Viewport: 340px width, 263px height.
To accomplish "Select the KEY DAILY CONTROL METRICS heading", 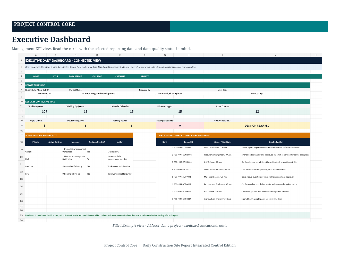I will tap(168, 102).
